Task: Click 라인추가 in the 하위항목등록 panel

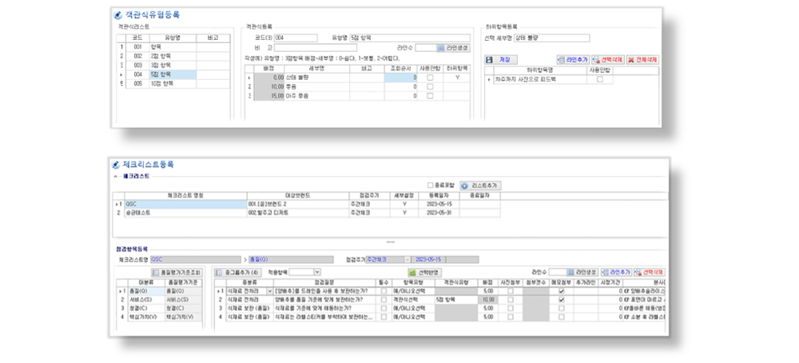Action: tap(573, 60)
